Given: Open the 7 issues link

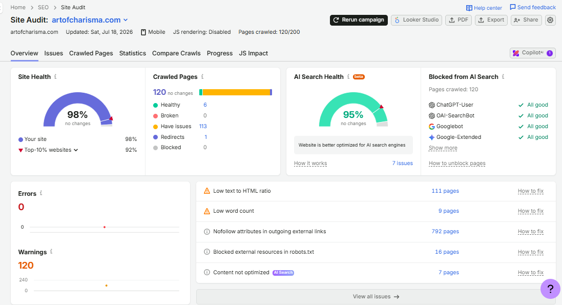Looking at the screenshot, I should pyautogui.click(x=402, y=163).
